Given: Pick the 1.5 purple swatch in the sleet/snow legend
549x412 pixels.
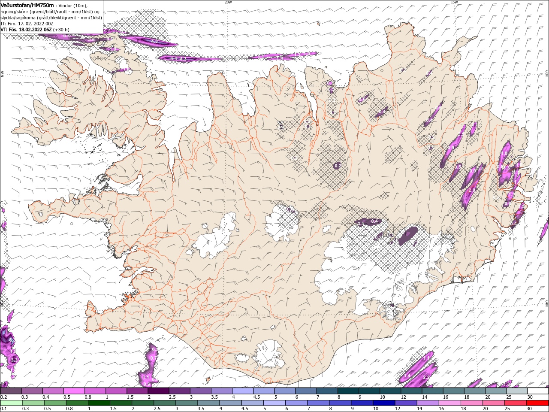Looking at the screenshot, I should click(137, 391).
